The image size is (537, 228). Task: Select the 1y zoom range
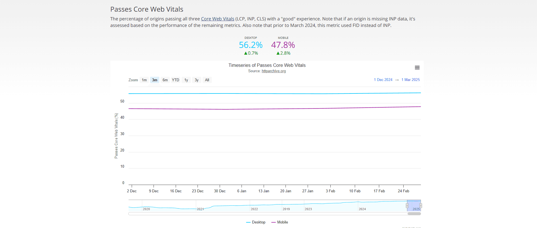tap(186, 80)
